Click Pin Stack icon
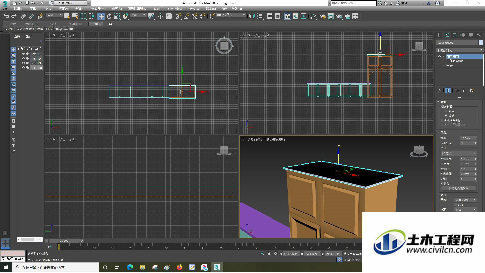 pyautogui.click(x=439, y=90)
